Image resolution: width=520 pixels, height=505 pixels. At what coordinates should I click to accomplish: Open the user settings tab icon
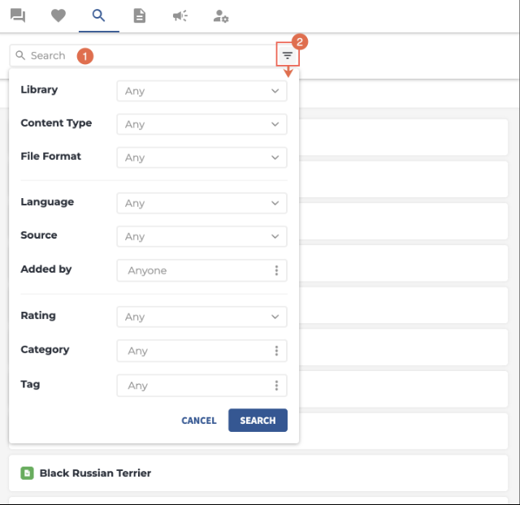click(x=221, y=16)
